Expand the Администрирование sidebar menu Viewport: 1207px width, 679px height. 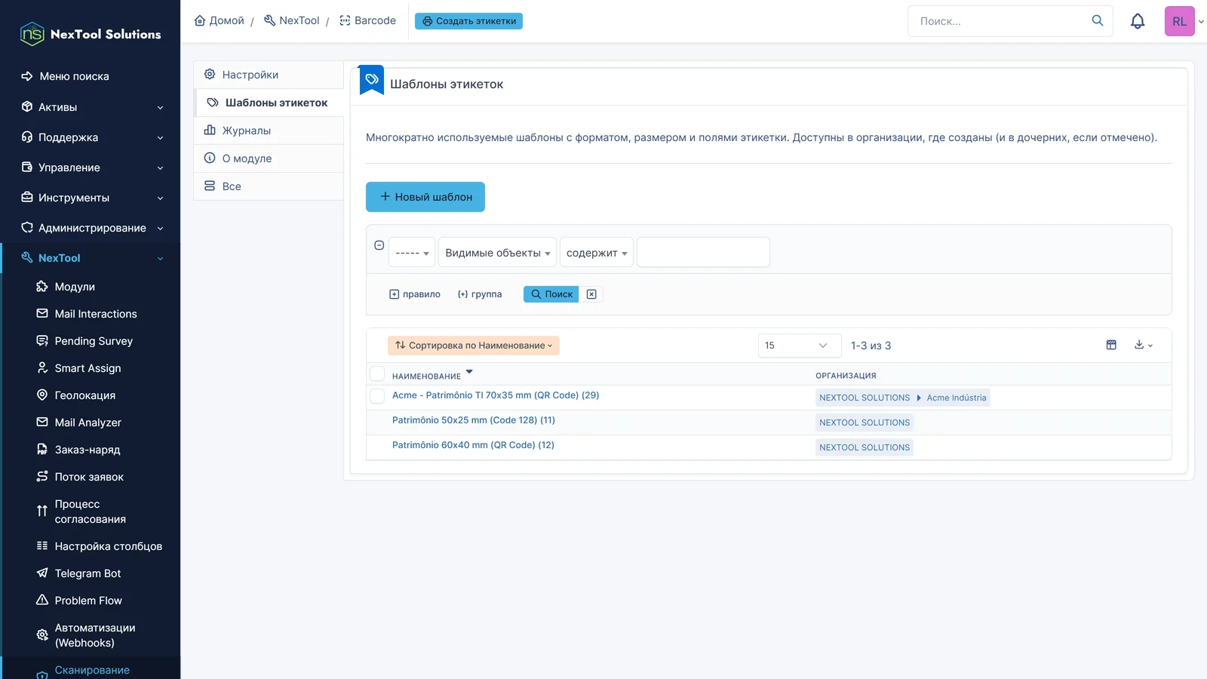click(91, 228)
